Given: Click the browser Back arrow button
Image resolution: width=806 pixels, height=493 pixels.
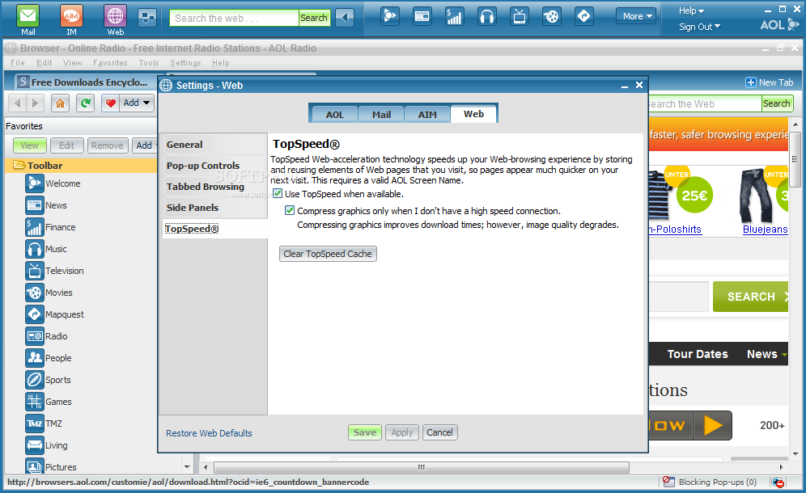Looking at the screenshot, I should click(18, 103).
